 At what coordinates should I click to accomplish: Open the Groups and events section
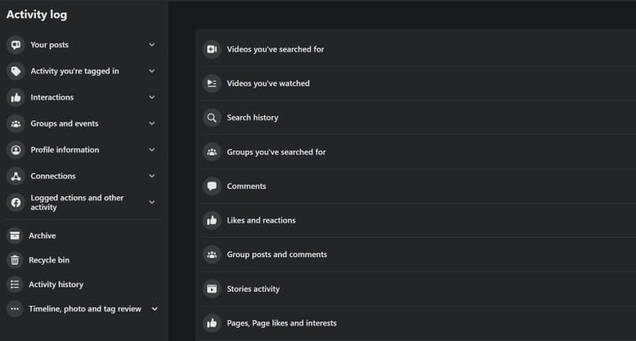[x=82, y=123]
